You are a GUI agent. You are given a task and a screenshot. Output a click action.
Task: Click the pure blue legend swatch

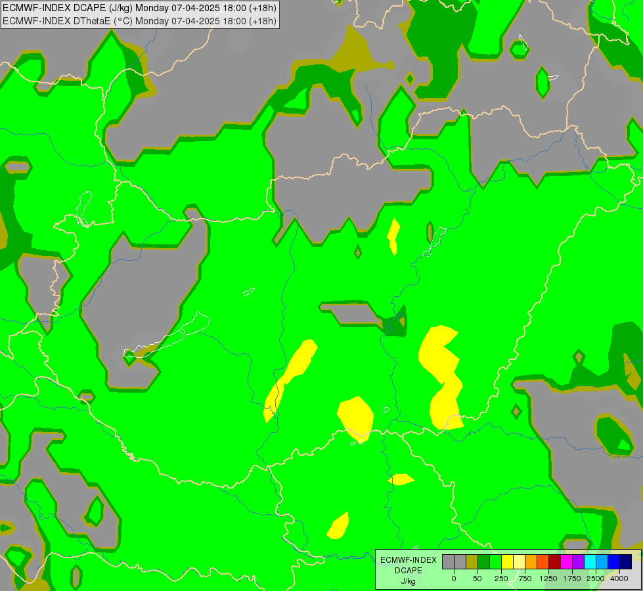point(614,561)
